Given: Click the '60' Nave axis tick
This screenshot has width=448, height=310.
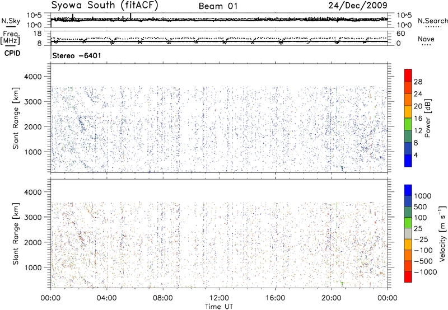Looking at the screenshot, I should click(x=400, y=34).
